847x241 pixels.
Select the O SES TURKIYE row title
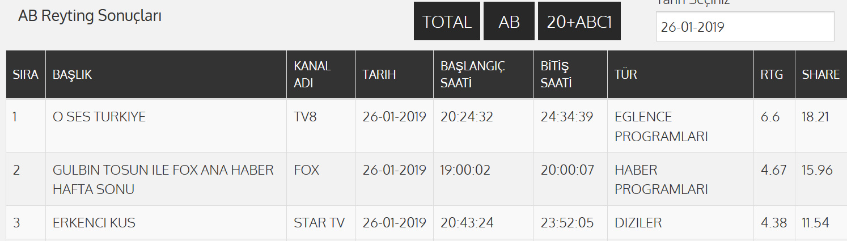click(99, 117)
